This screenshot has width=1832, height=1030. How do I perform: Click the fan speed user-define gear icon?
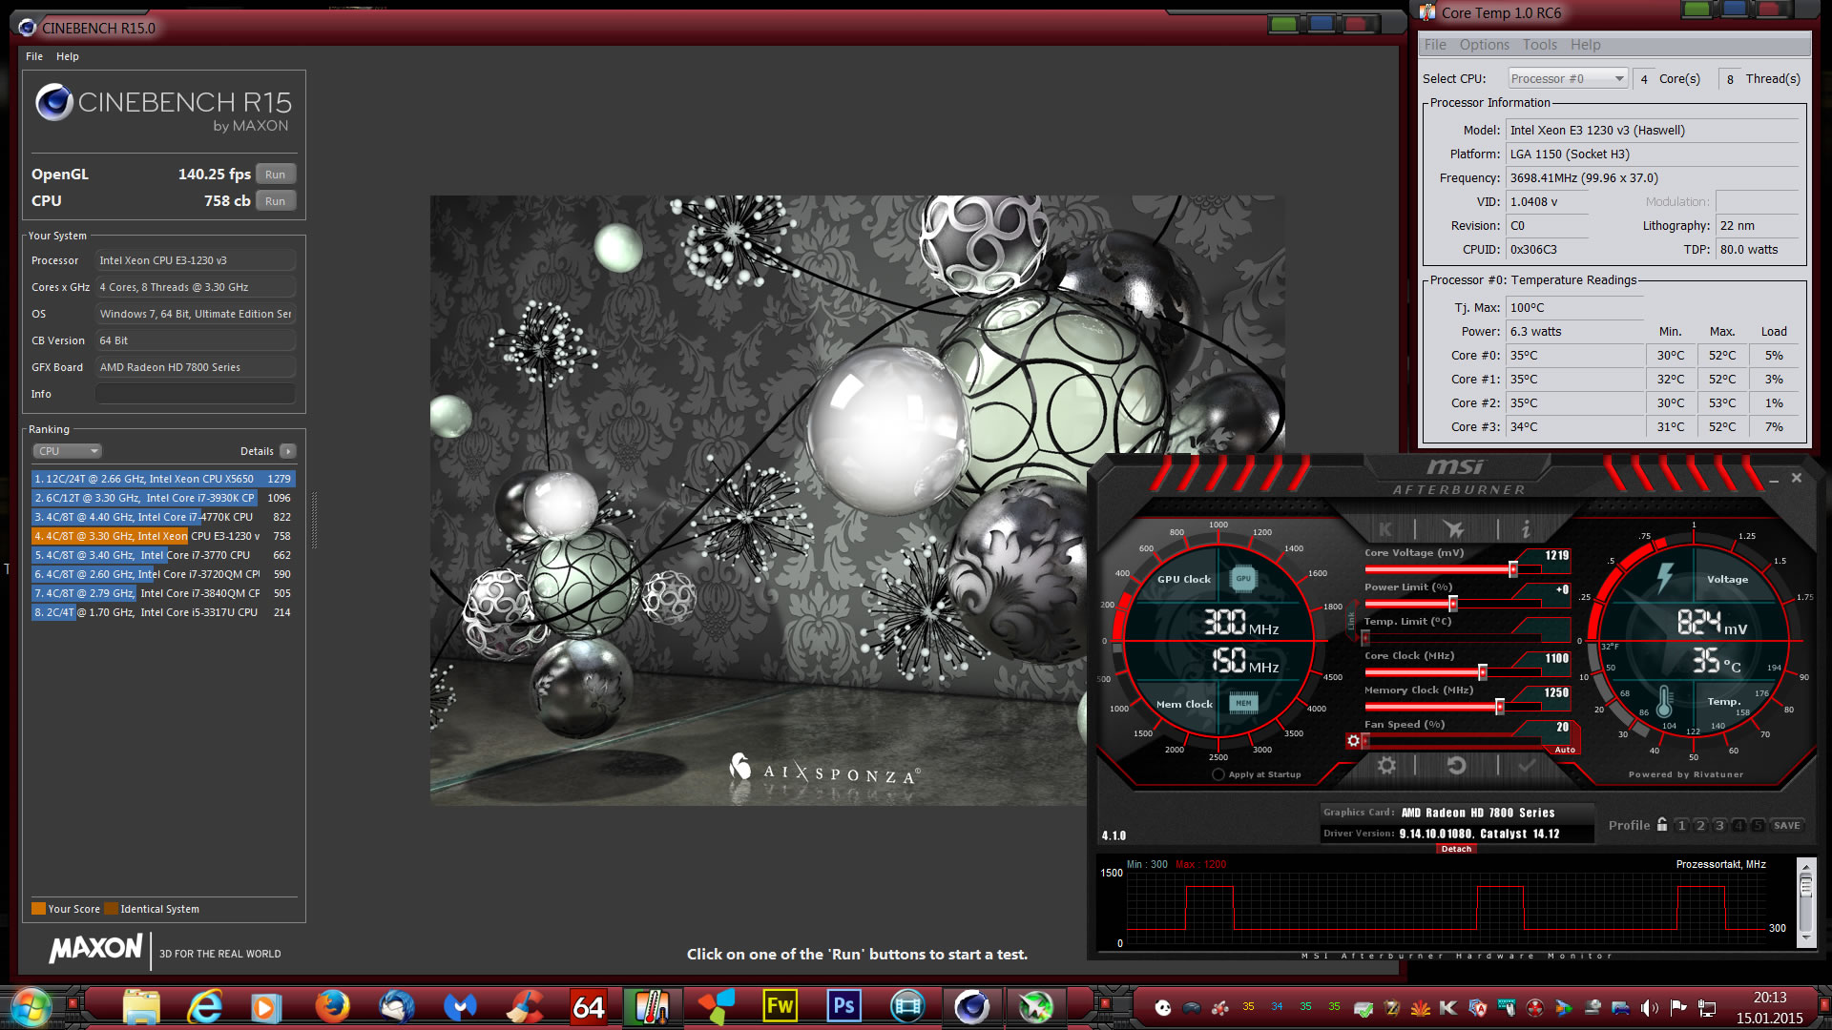click(x=1353, y=741)
